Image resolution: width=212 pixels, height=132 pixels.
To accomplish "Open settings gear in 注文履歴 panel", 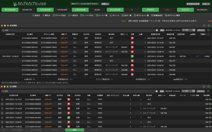I will tap(204, 87).
